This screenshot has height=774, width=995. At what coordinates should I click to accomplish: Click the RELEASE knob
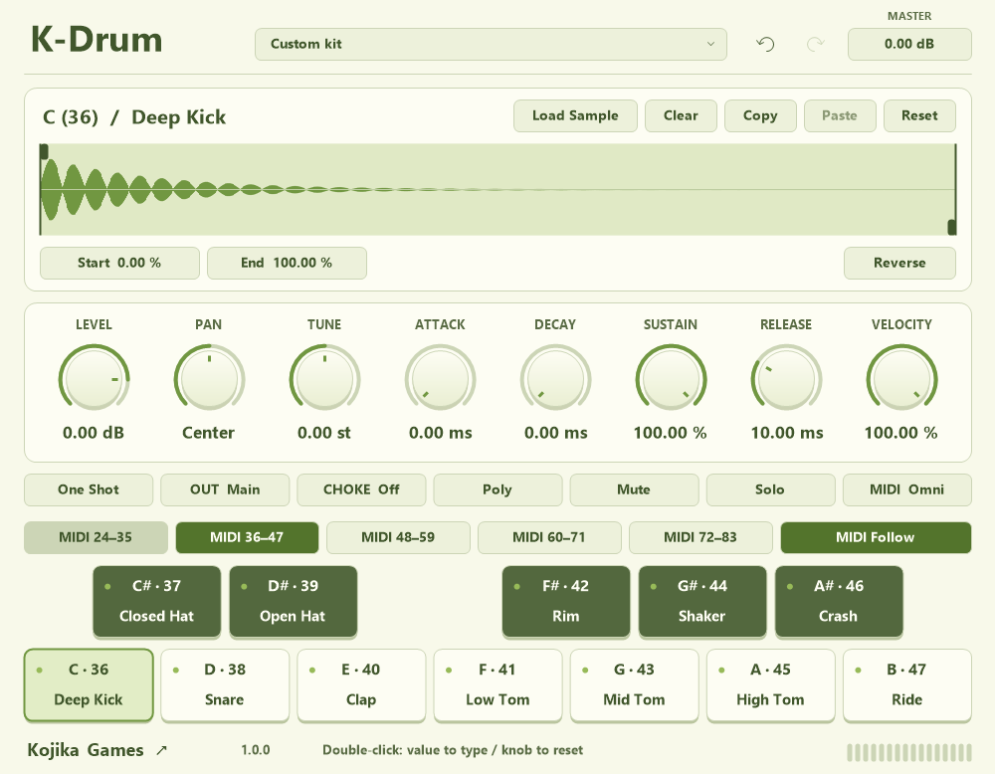pos(787,379)
